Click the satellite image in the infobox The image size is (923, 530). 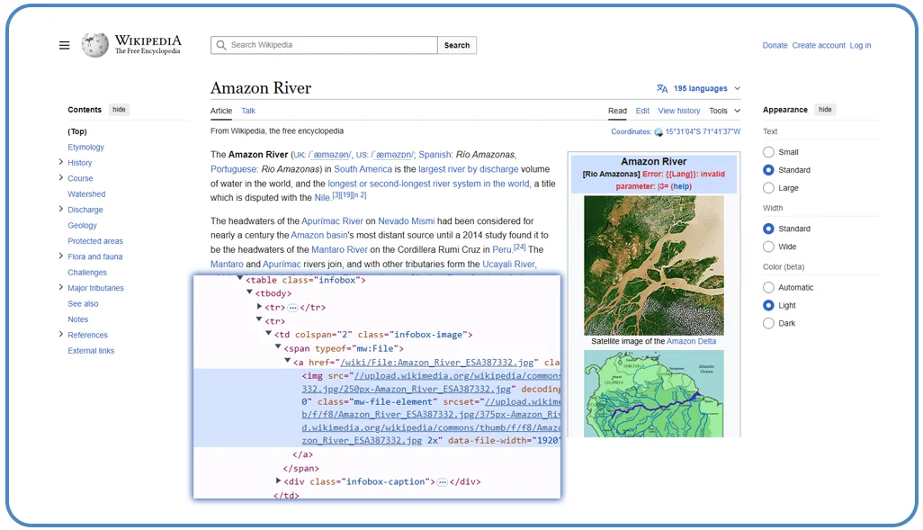(654, 265)
